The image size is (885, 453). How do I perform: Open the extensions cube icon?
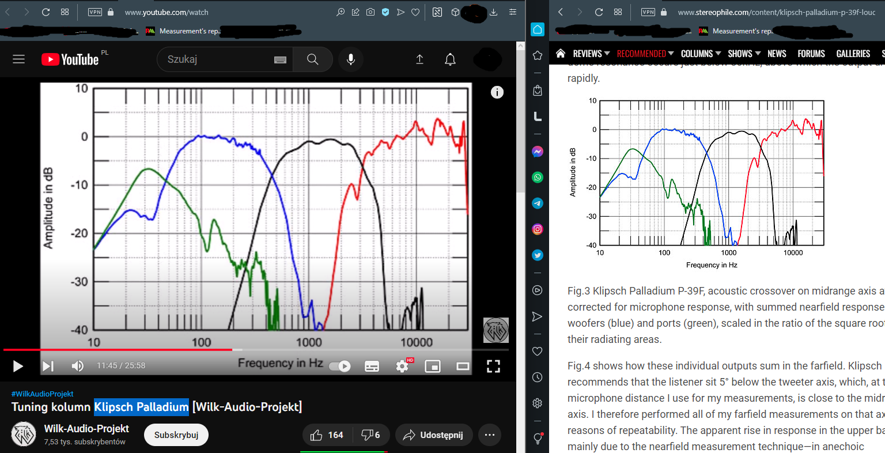455,12
